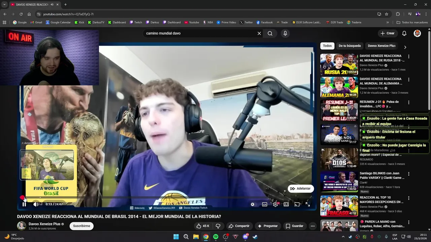Screen dimensions: 431x242
Task: Seek on the video progress bar
Action: pos(167,197)
